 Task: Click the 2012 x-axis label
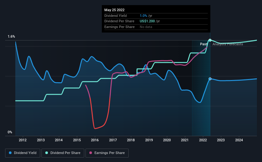pos(23,140)
